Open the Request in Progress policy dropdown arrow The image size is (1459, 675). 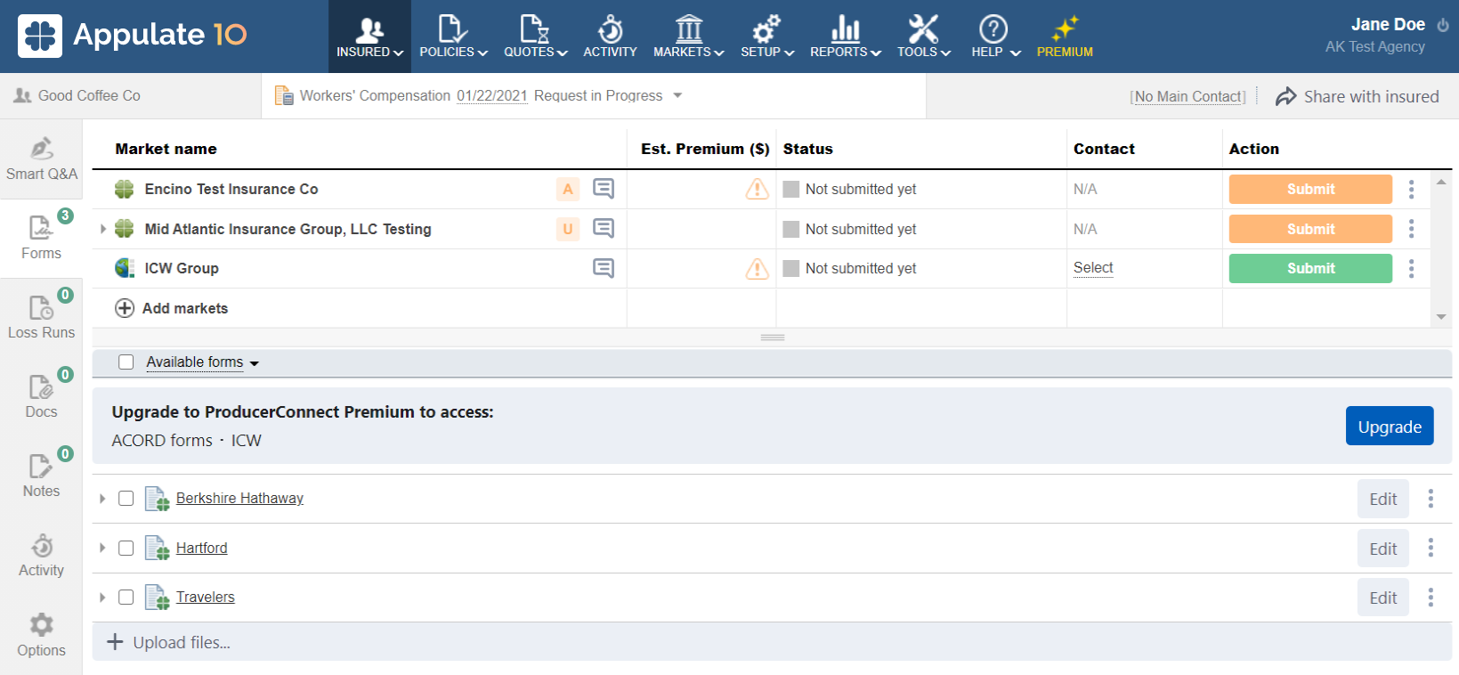[677, 95]
